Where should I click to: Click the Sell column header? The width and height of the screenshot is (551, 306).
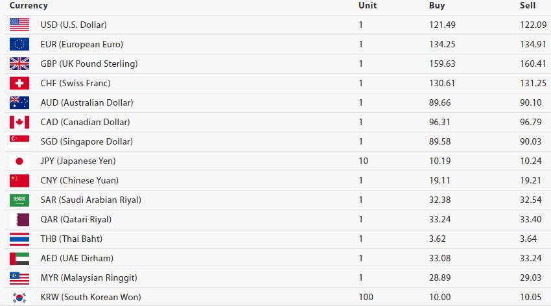point(528,6)
